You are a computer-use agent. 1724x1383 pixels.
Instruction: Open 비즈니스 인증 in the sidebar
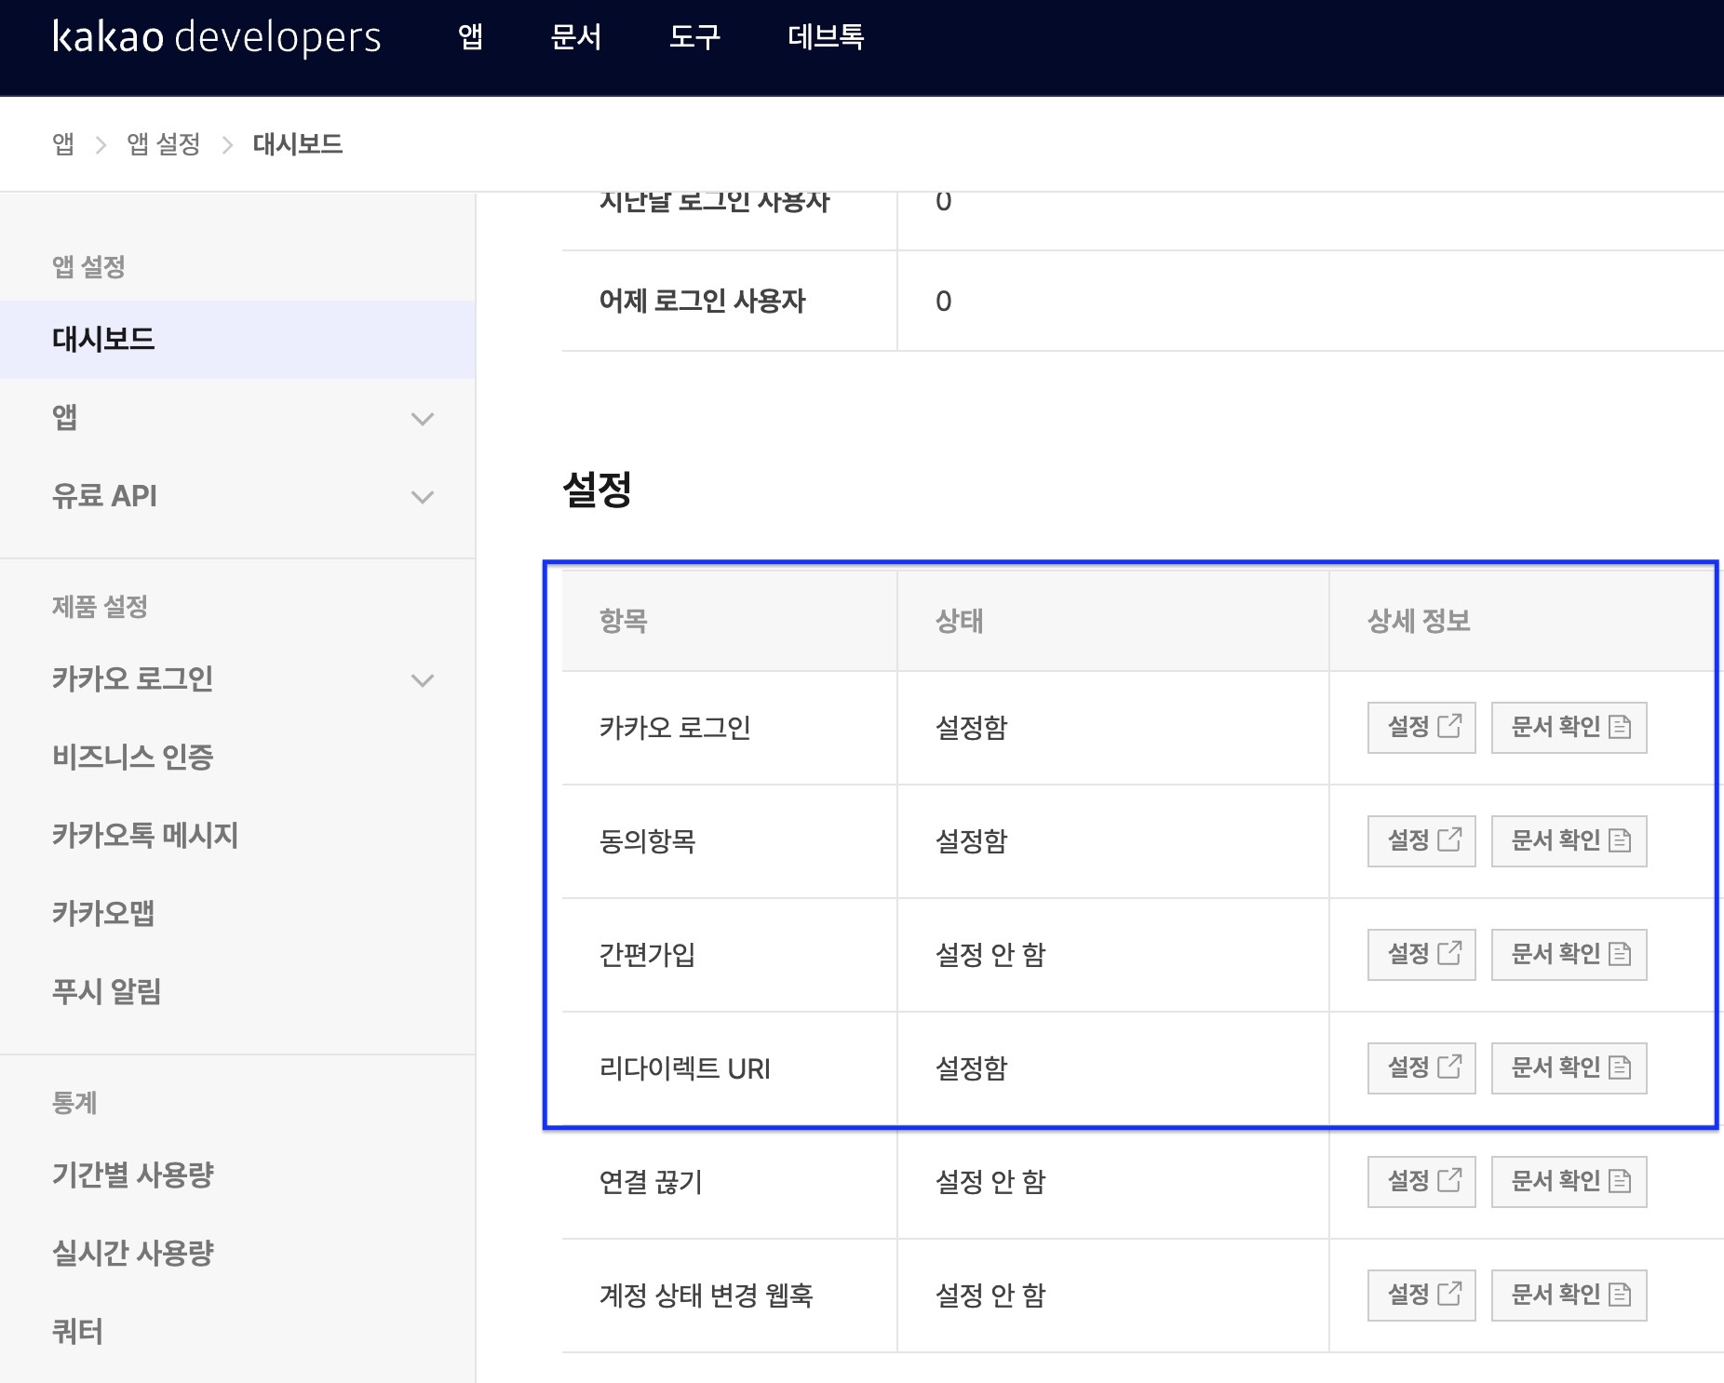[133, 757]
